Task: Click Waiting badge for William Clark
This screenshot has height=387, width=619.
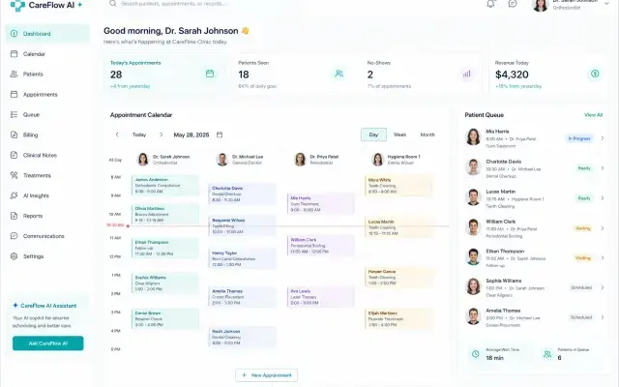Action: tap(583, 228)
